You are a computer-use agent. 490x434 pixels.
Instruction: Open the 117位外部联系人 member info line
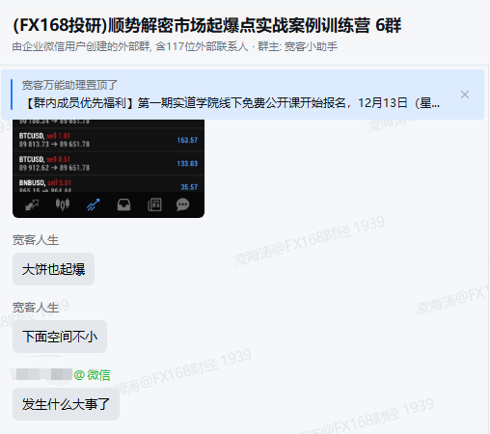point(175,46)
